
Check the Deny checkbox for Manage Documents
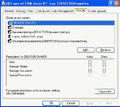tap(104, 71)
